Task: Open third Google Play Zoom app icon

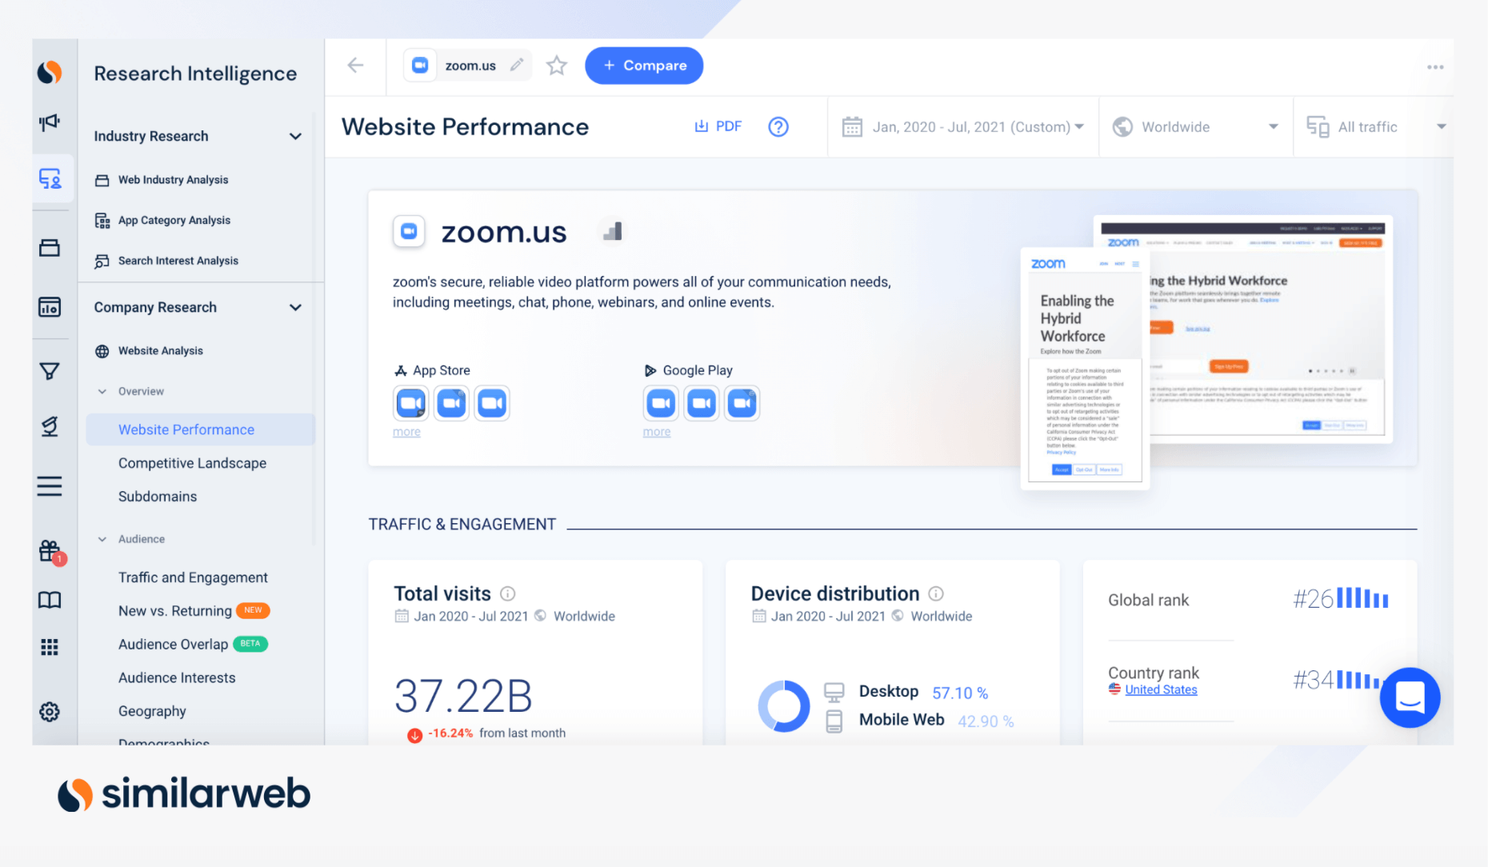Action: tap(742, 403)
